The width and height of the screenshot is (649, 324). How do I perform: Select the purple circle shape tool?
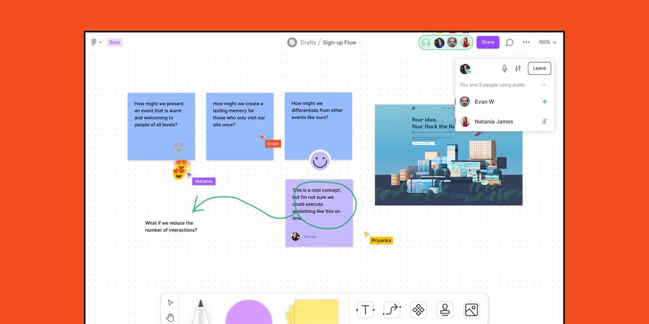pyautogui.click(x=249, y=313)
